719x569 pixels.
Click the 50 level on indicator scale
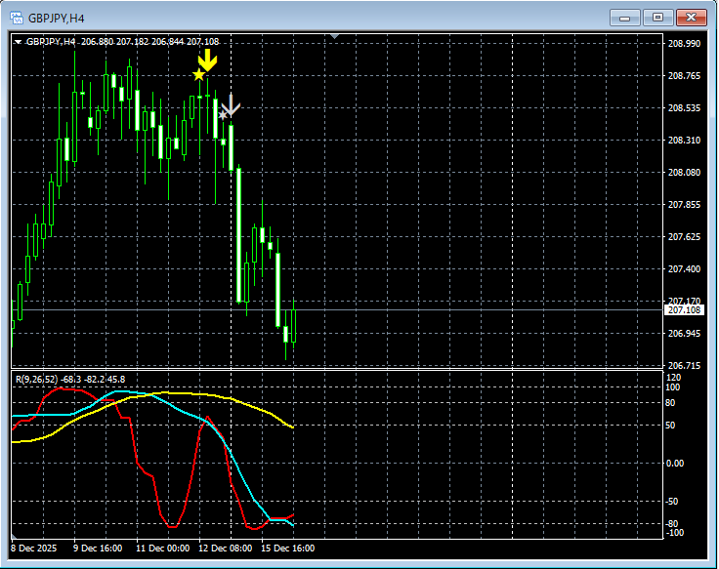670,426
